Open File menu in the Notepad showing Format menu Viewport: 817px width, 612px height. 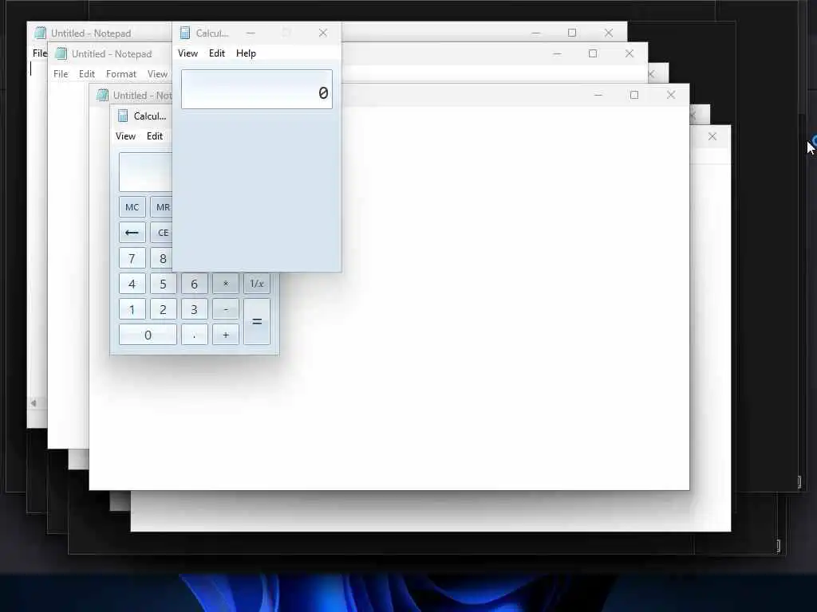click(x=61, y=74)
